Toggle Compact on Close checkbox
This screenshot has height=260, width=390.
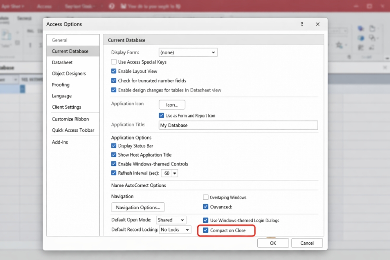point(206,231)
